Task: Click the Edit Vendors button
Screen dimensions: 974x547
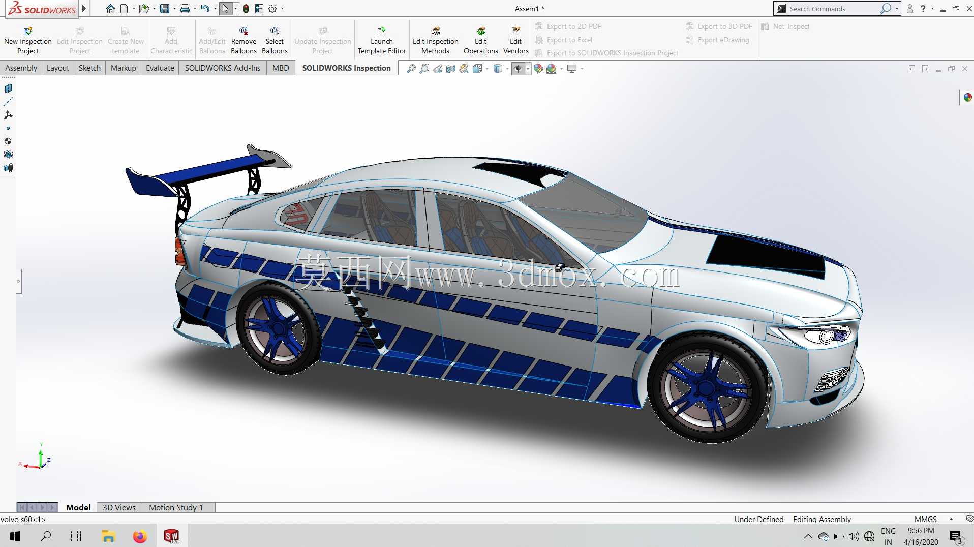Action: click(x=516, y=41)
